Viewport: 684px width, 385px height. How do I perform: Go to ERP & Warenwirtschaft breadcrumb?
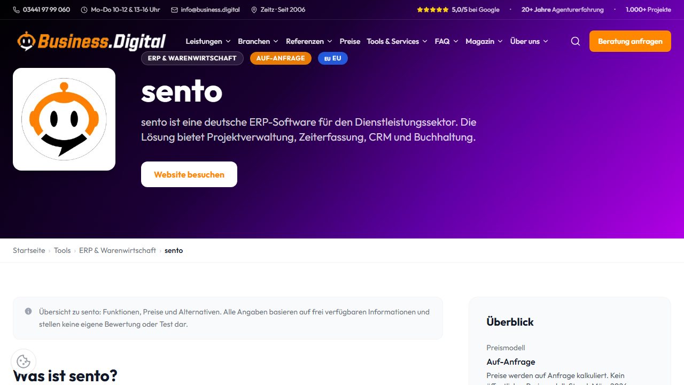(118, 250)
